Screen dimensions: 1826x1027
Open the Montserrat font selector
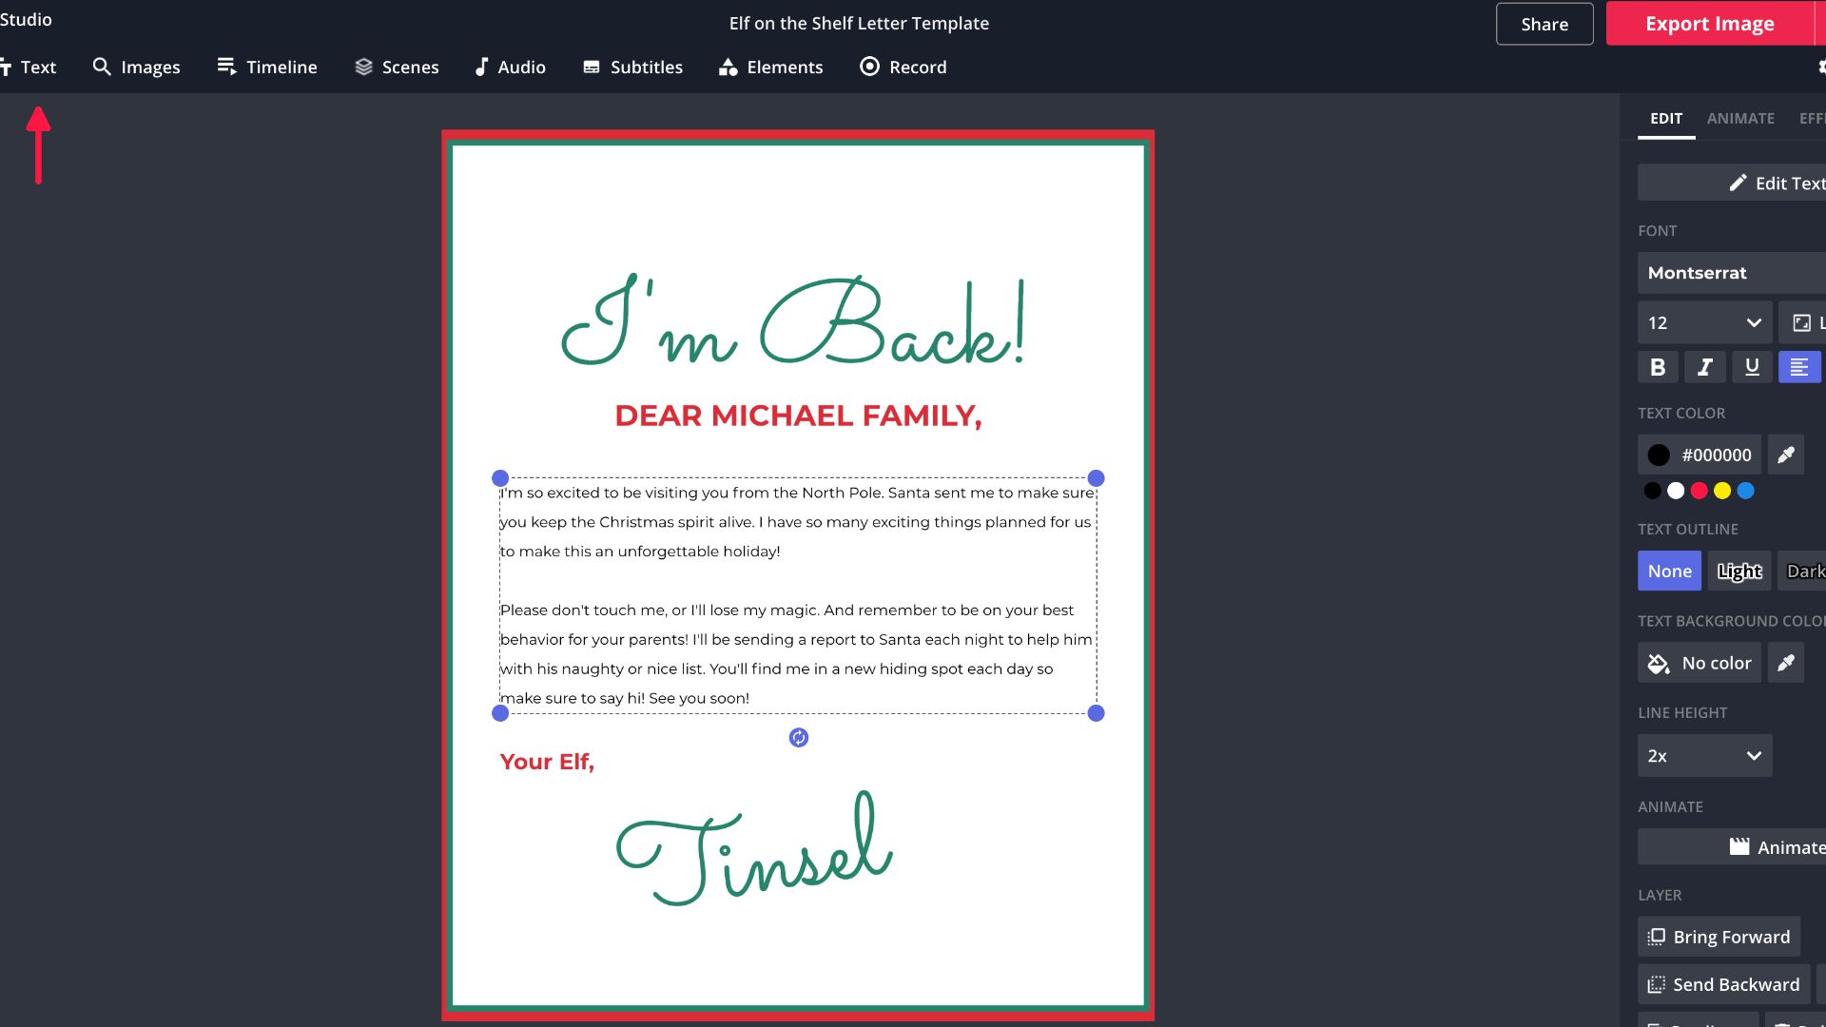(1731, 273)
